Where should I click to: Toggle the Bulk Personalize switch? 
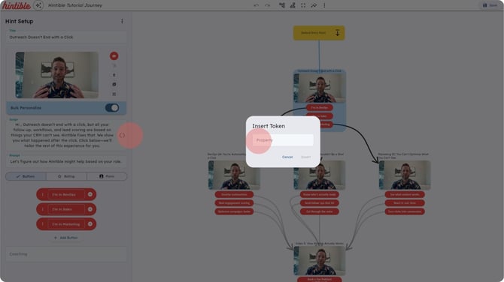click(112, 108)
